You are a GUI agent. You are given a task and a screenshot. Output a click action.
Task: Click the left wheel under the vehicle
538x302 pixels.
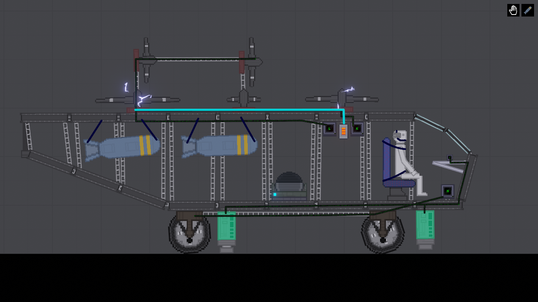click(x=189, y=233)
